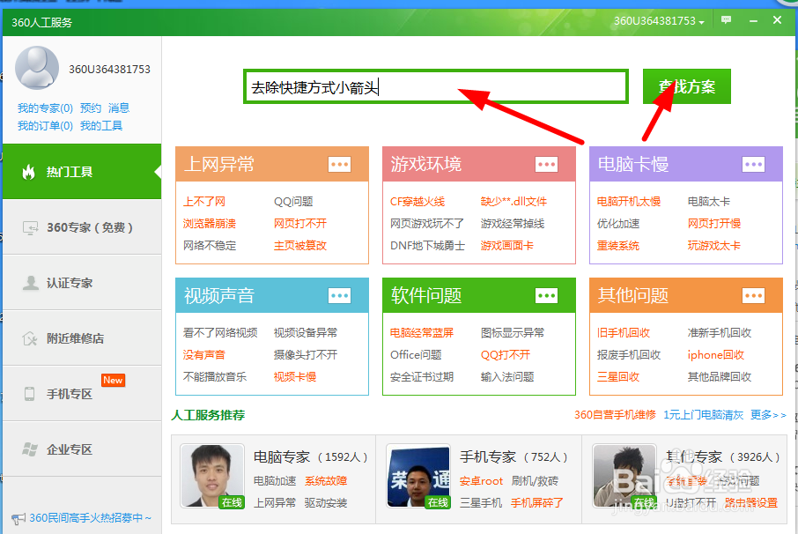Open 360民间高手火热招募中 link
798x534 pixels.
tap(90, 518)
